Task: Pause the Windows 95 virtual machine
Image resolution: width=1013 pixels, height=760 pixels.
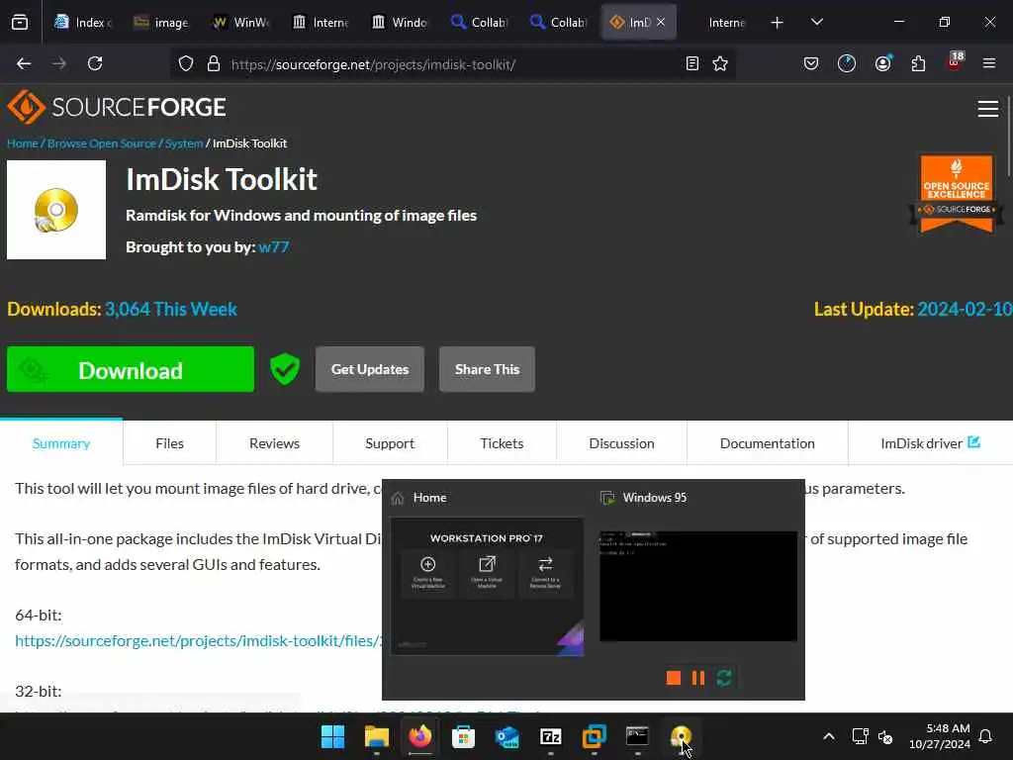Action: (x=698, y=677)
